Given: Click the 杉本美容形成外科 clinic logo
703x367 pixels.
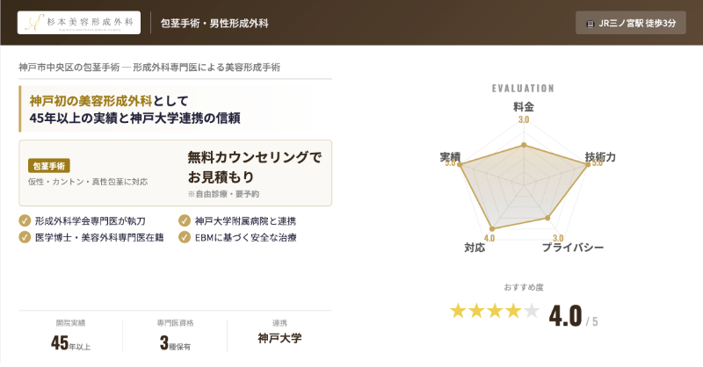Looking at the screenshot, I should pos(79,23).
